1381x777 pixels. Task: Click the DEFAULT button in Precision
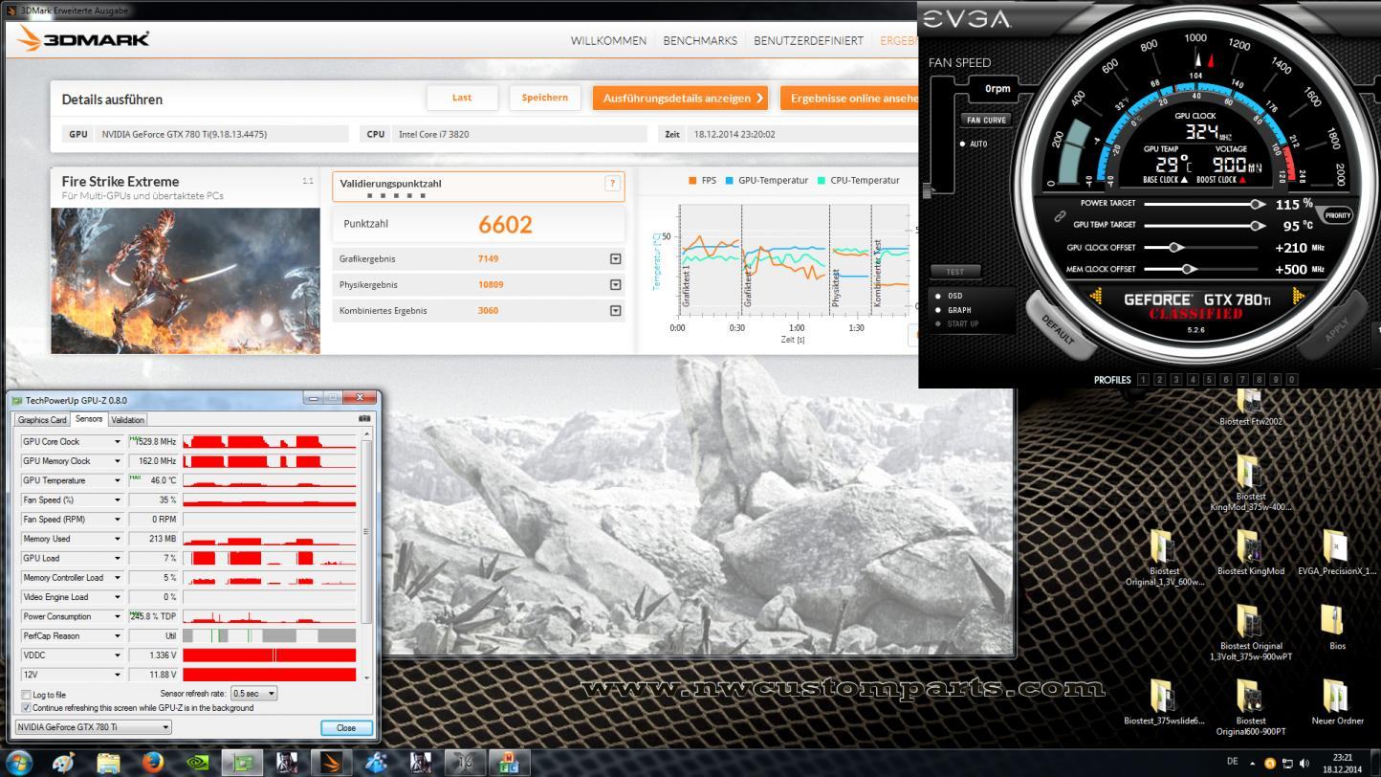(1057, 327)
